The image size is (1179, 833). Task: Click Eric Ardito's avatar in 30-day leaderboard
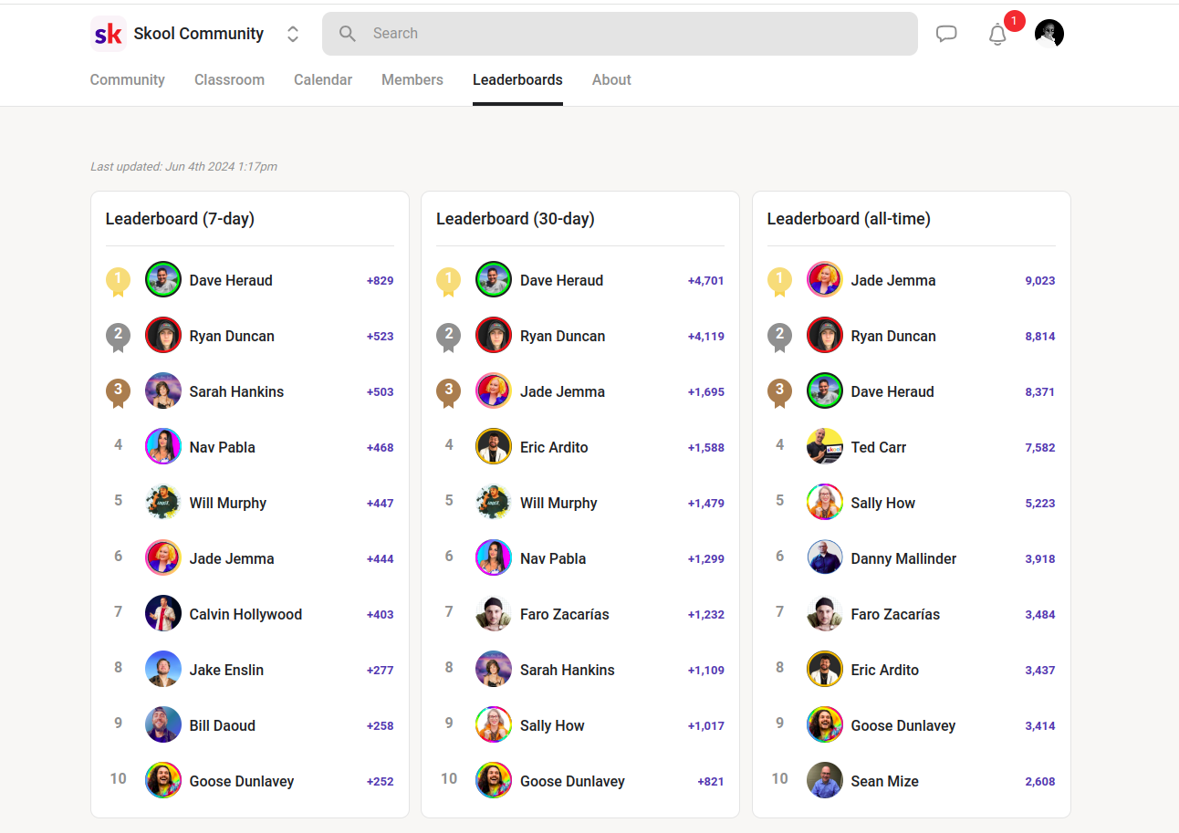pyautogui.click(x=494, y=447)
